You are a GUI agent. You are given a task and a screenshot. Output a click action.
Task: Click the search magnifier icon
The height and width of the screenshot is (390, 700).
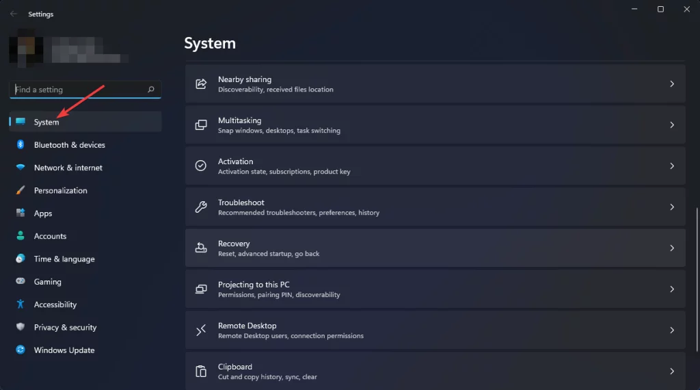(x=151, y=90)
